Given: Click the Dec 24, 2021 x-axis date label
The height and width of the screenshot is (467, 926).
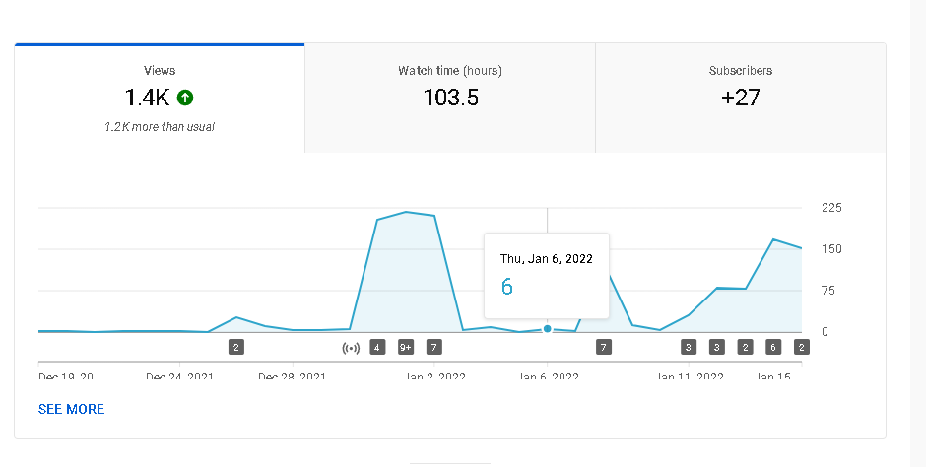Looking at the screenshot, I should [179, 375].
